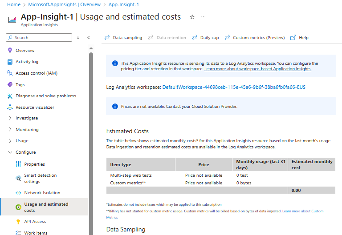This screenshot has width=342, height=235.
Task: Click the Custom metrics arrows icon
Action: (x=227, y=37)
